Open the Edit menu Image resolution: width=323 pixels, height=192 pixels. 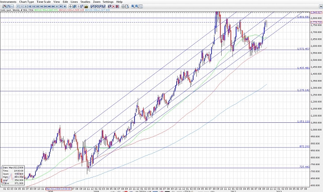coord(65,2)
